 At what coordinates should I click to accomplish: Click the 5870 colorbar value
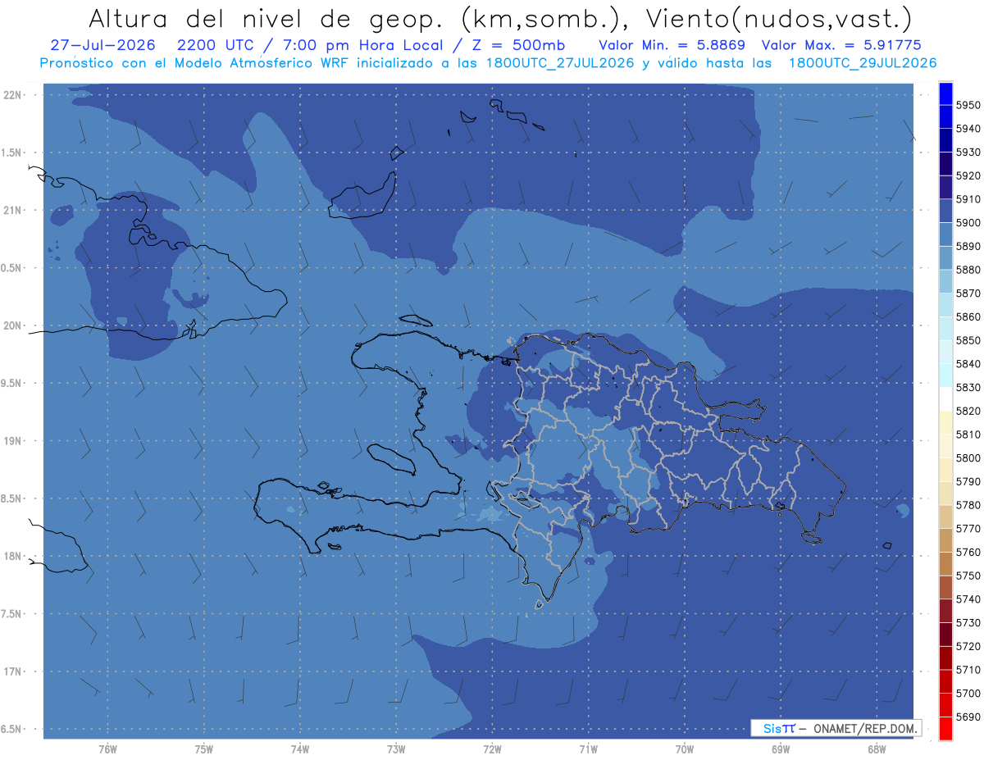(968, 294)
